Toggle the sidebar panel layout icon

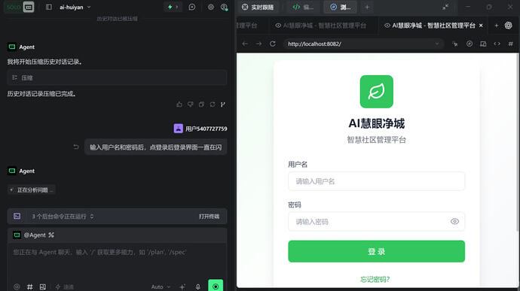tap(49, 7)
